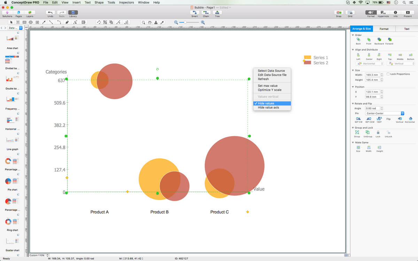
Task: Switch to the Format tab
Action: (x=384, y=29)
